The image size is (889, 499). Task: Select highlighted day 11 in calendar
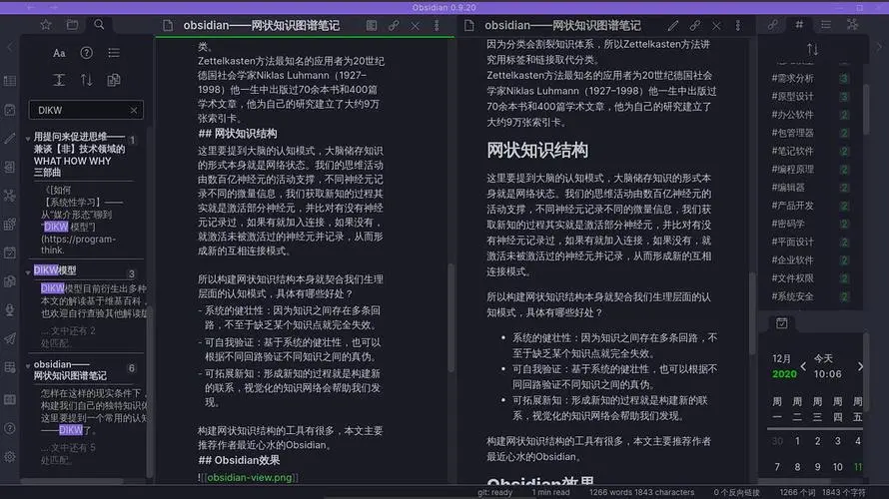tap(858, 467)
